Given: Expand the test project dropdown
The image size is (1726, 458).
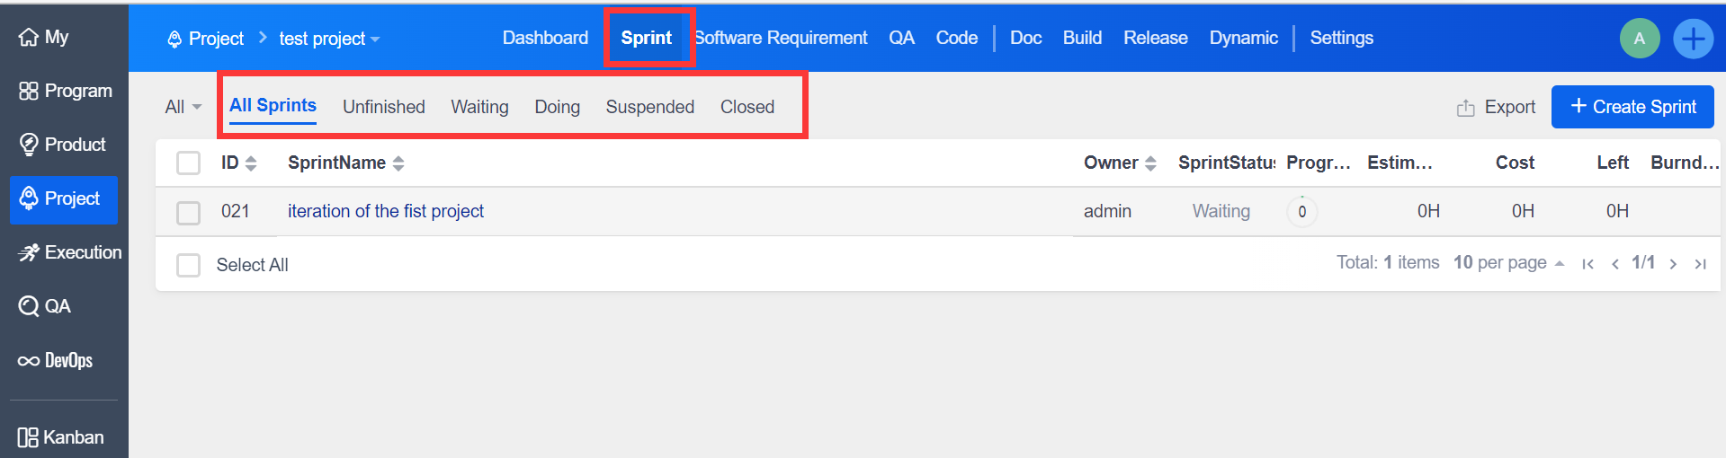Looking at the screenshot, I should click(x=329, y=39).
